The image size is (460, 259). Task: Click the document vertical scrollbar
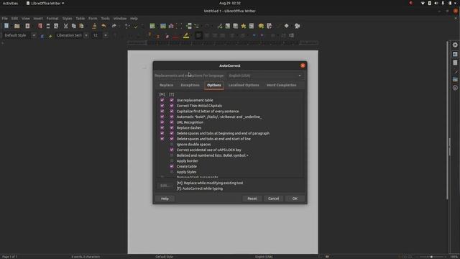448,120
